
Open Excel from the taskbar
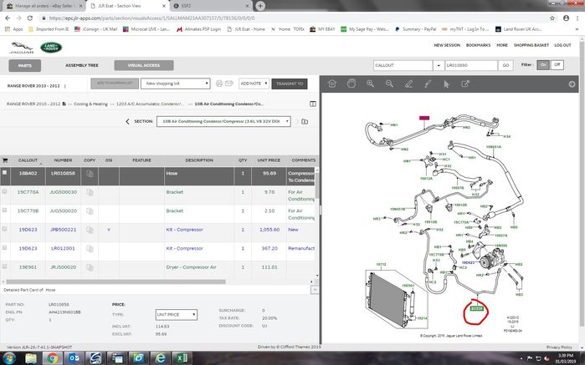pyautogui.click(x=182, y=358)
